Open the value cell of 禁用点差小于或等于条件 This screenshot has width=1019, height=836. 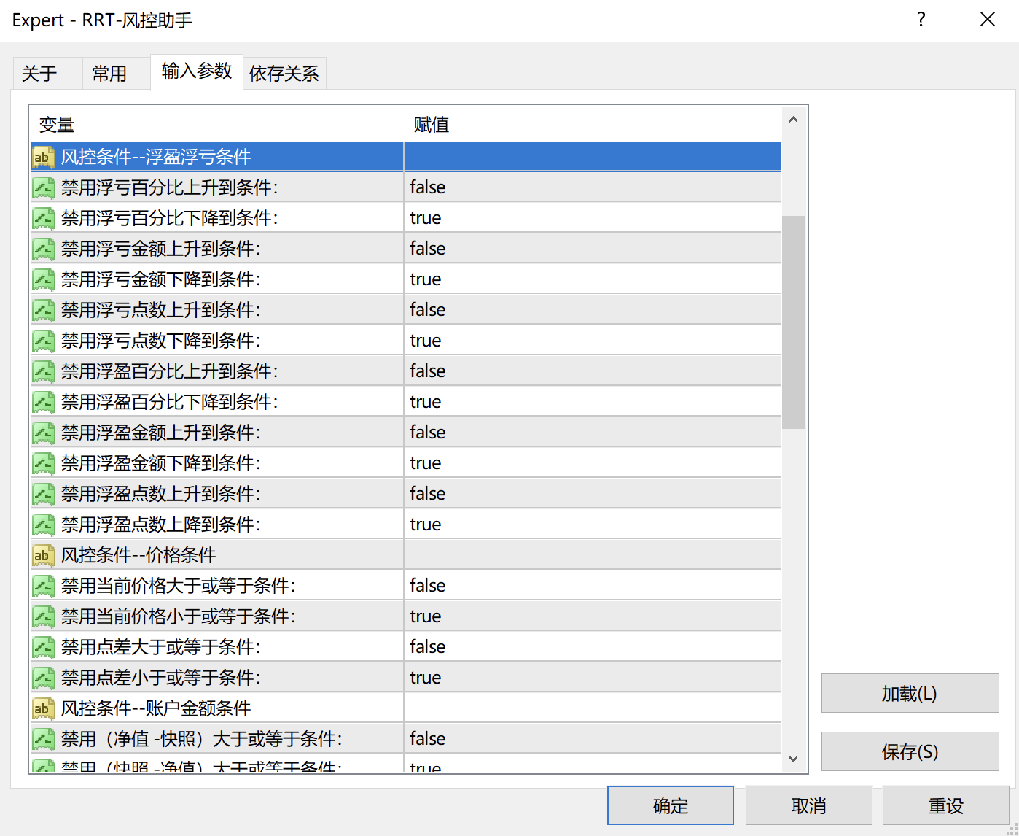click(592, 678)
